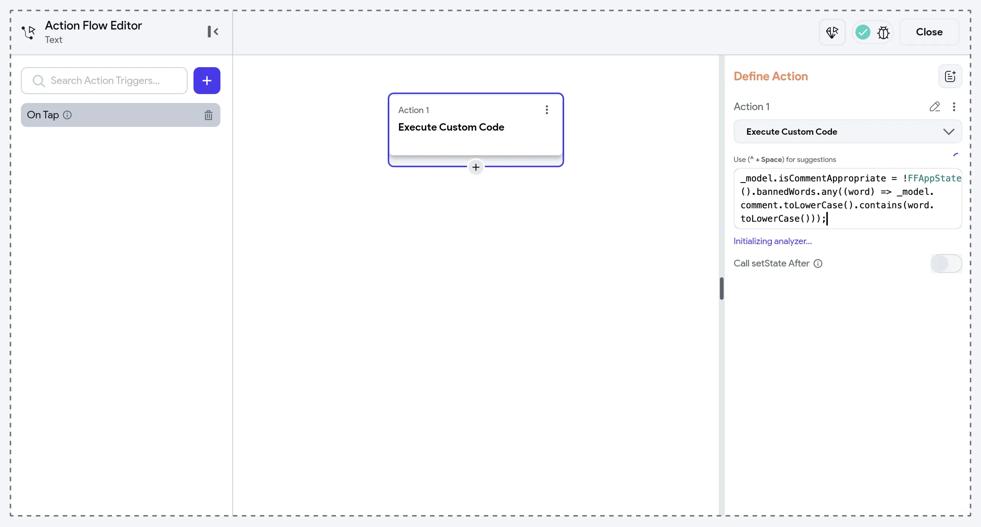
Task: Show info about the On Tap trigger
Action: (67, 115)
